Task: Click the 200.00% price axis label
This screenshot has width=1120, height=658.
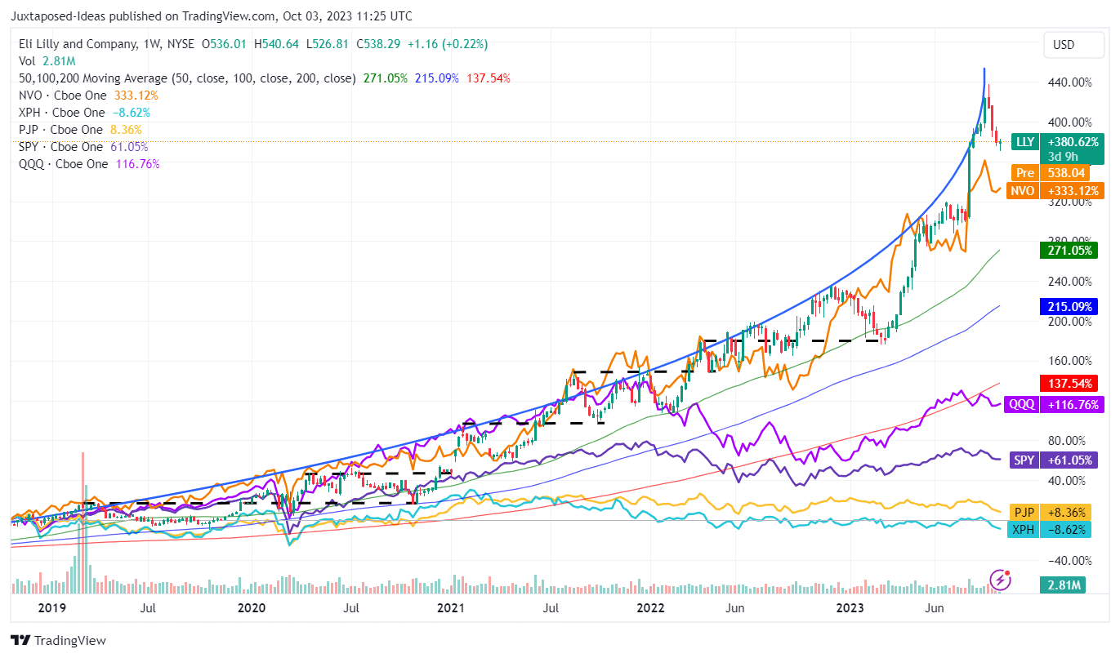Action: tap(1069, 321)
